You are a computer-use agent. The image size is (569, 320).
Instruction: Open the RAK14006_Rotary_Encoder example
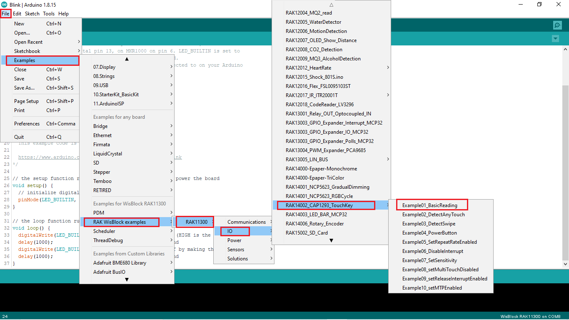click(331, 224)
